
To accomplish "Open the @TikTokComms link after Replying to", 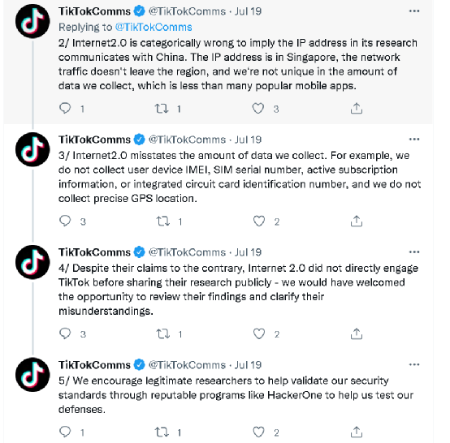I will 154,27.
